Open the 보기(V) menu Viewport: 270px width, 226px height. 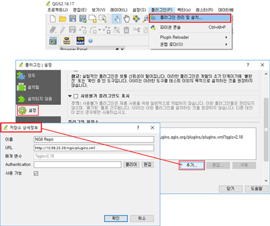click(98, 10)
